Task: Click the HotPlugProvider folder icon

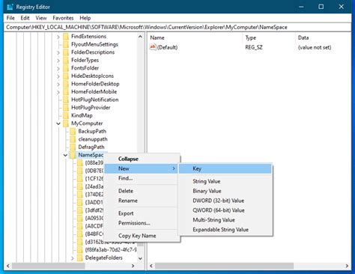Action: coord(66,108)
